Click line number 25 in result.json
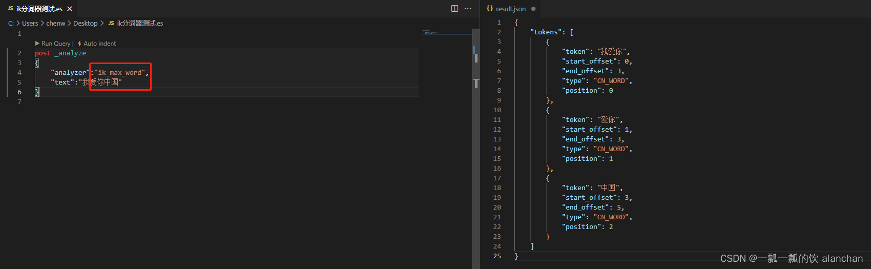 click(x=497, y=256)
